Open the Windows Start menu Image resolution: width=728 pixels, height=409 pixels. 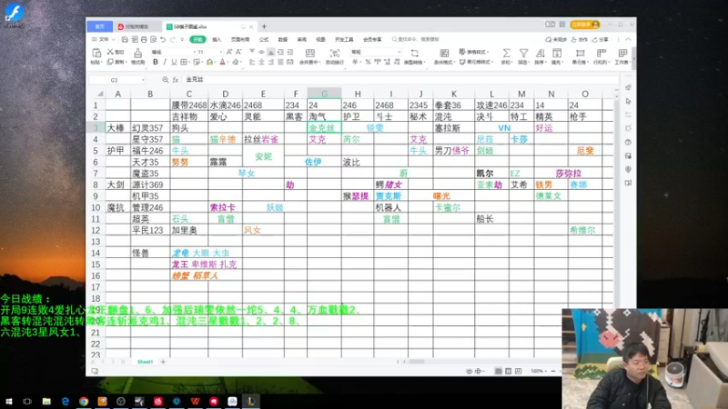click(x=8, y=401)
